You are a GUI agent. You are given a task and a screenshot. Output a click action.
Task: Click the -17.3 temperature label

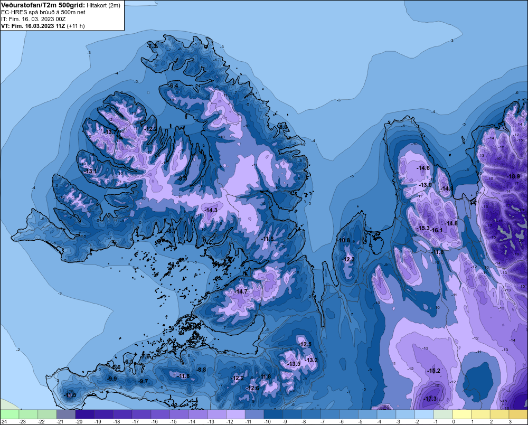pos(430,399)
